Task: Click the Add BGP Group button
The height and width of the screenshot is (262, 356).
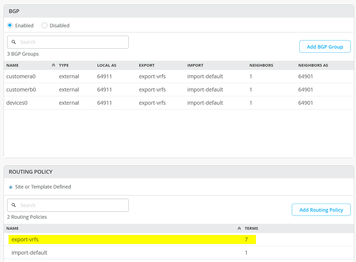Action: click(x=324, y=46)
